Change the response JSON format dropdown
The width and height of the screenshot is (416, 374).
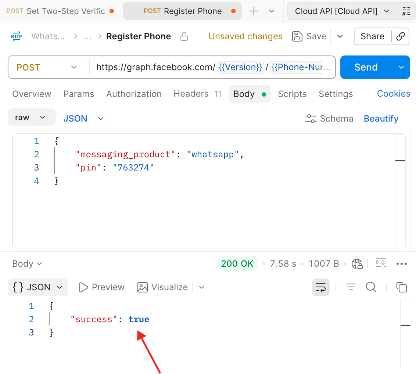tap(38, 287)
